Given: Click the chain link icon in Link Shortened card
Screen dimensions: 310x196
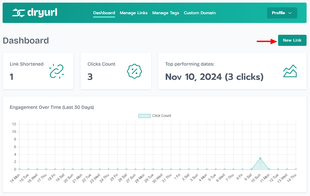Looking at the screenshot, I should 56,71.
